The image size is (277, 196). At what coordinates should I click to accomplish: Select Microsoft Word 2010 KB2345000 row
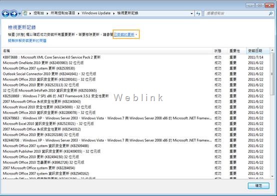coord(135,107)
